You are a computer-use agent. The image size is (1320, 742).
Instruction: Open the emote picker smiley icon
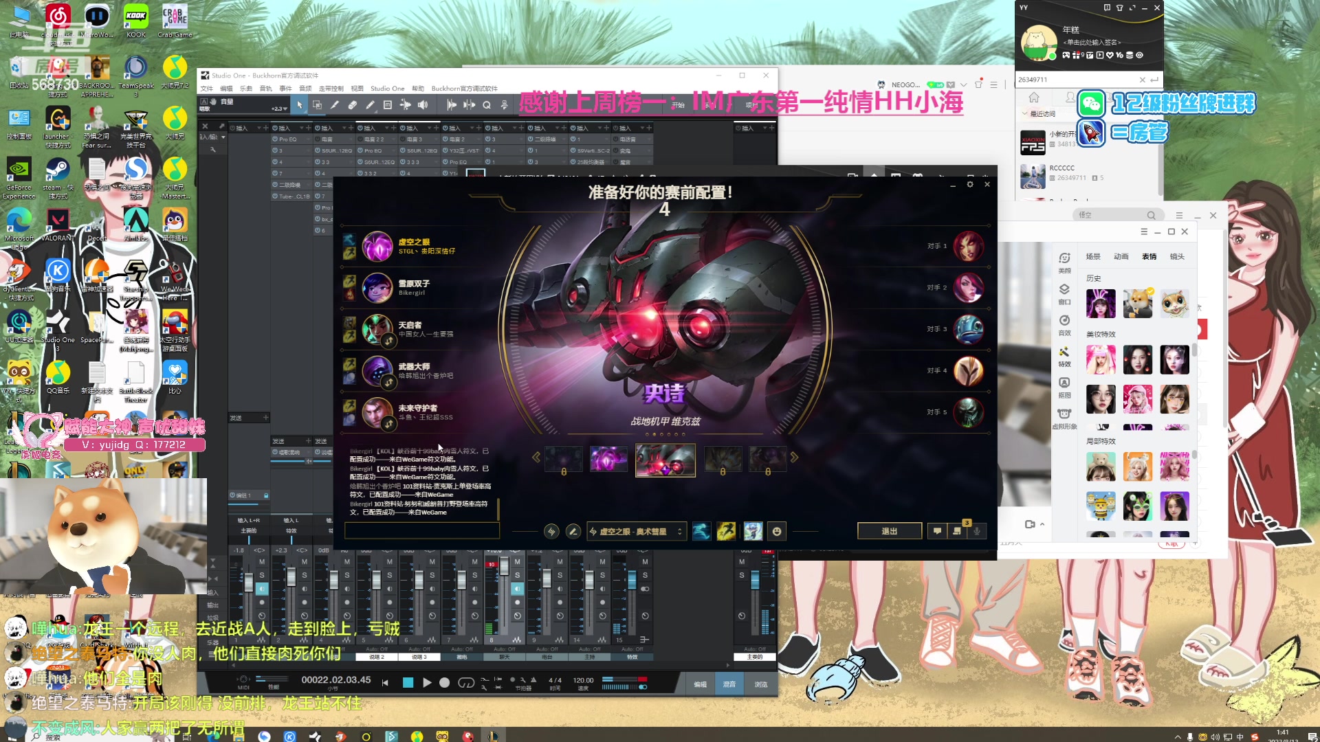pos(776,531)
